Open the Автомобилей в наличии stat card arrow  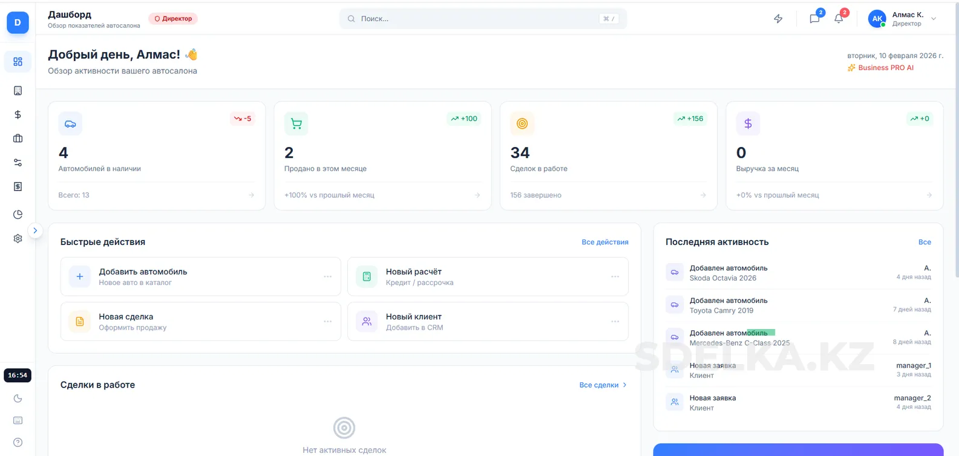click(251, 195)
